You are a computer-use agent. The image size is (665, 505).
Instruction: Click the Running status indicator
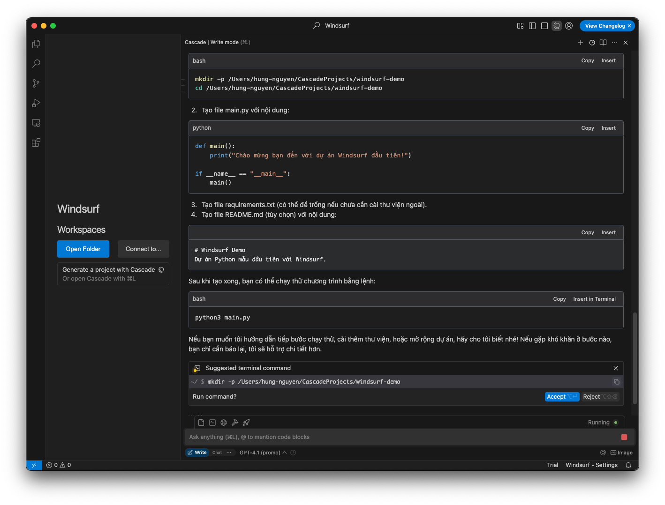pos(603,423)
